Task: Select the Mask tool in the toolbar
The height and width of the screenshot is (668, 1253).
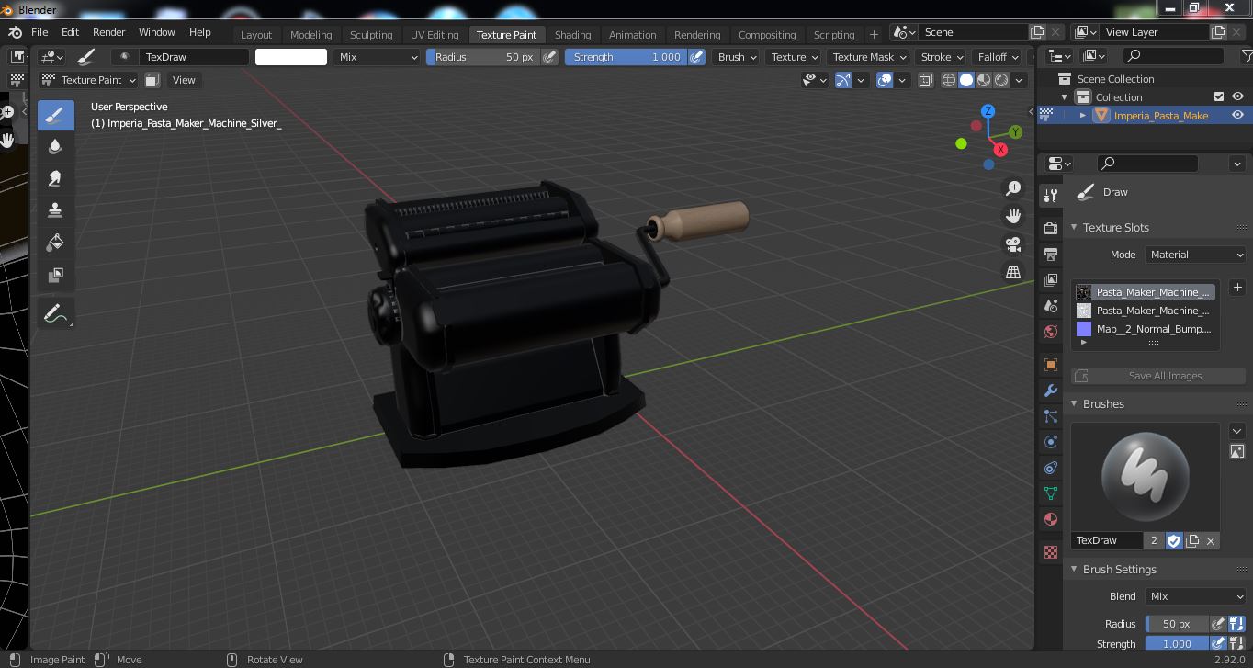Action: [55, 275]
